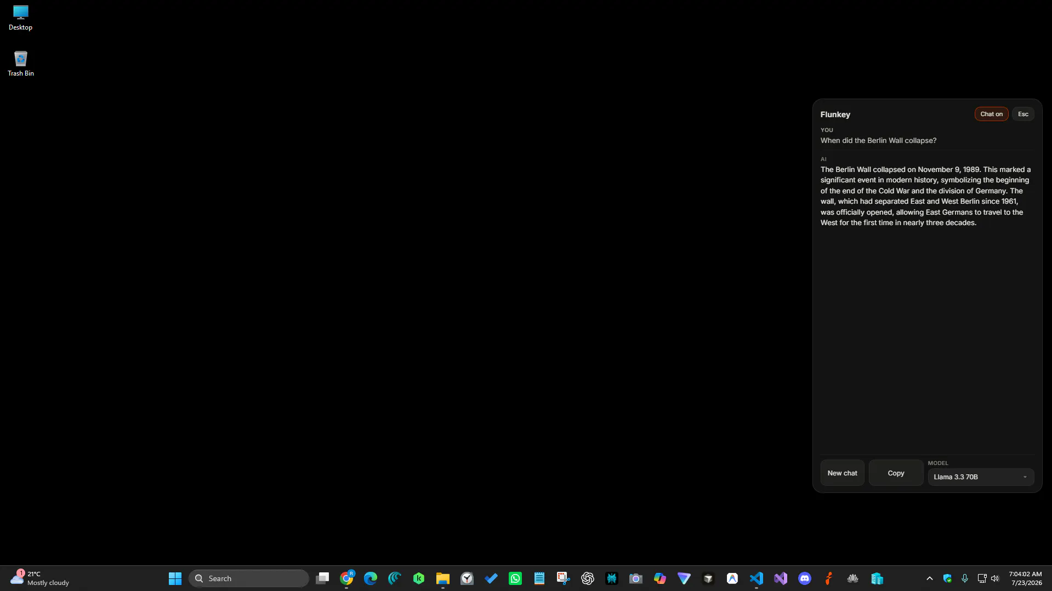Launch Visual Studio from the taskbar

coord(781,578)
